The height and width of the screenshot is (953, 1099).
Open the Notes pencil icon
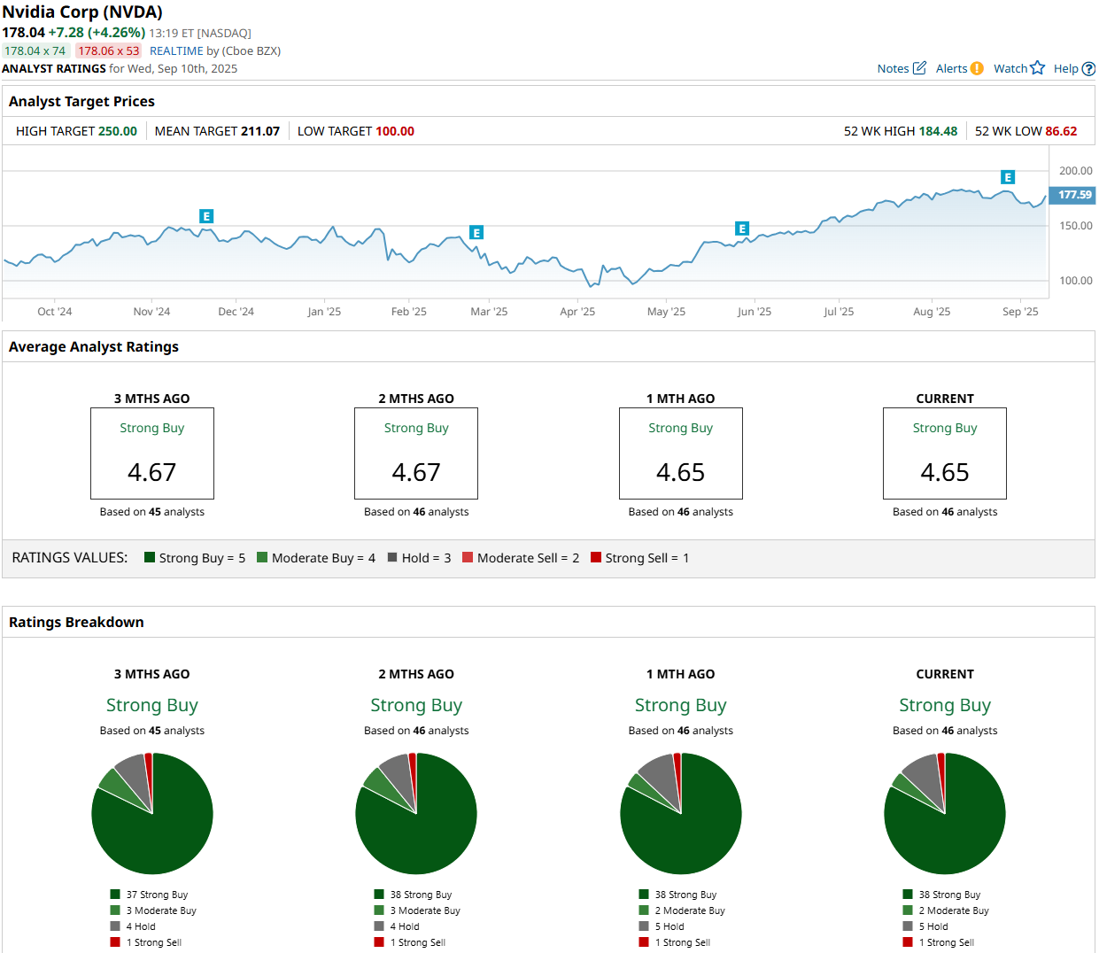pos(919,68)
